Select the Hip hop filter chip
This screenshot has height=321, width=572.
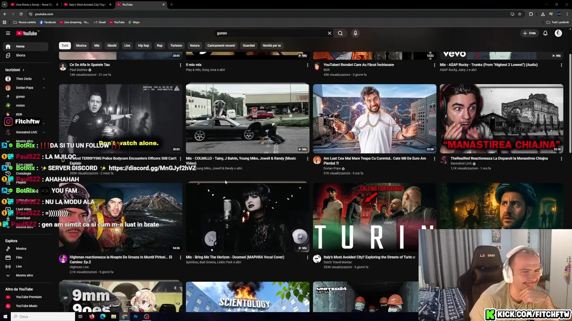coord(143,45)
